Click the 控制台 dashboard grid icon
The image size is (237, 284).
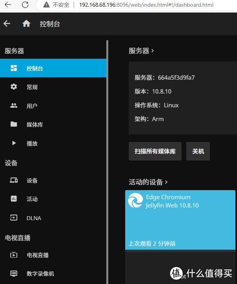14,68
